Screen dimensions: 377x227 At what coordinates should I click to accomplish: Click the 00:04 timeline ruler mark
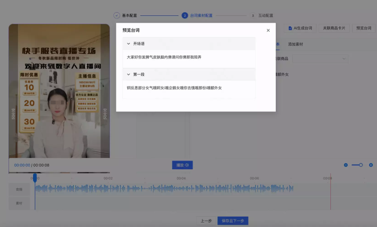coord(181,178)
